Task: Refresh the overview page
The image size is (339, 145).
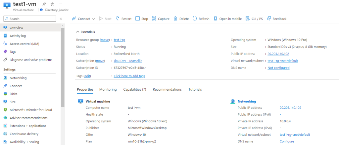Action: 201,19
